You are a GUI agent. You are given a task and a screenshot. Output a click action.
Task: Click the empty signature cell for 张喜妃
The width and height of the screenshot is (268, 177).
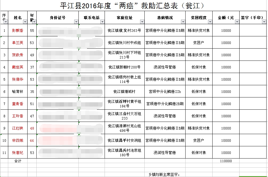tap(254, 153)
